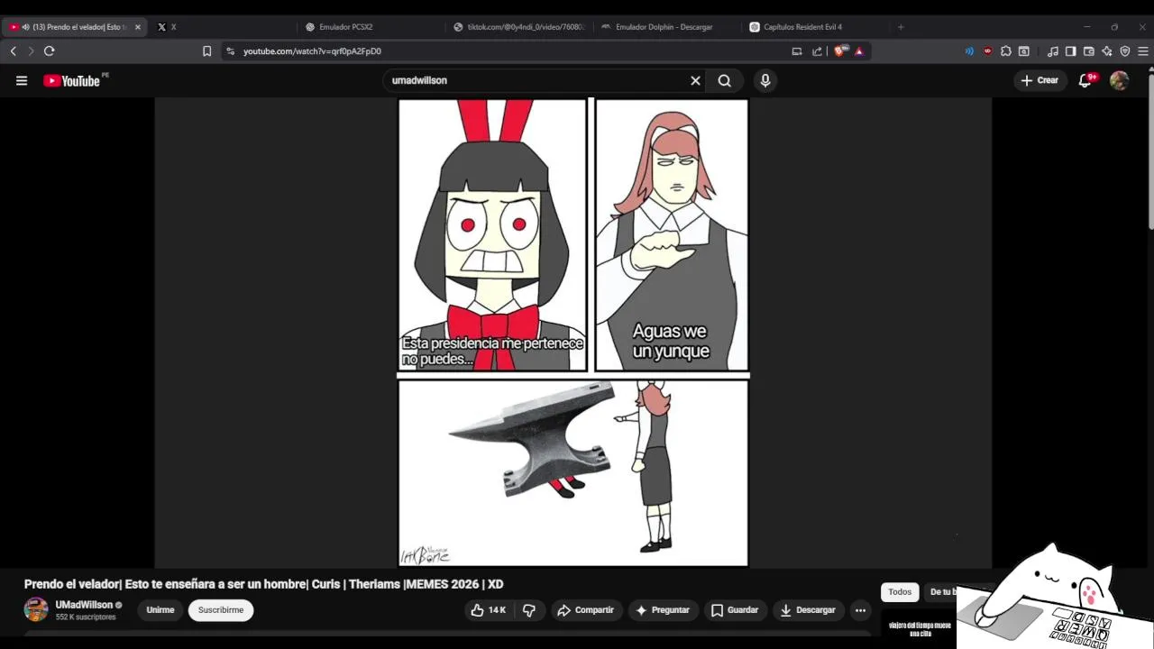This screenshot has height=649, width=1154.
Task: Open the account avatar menu
Action: click(x=1120, y=80)
